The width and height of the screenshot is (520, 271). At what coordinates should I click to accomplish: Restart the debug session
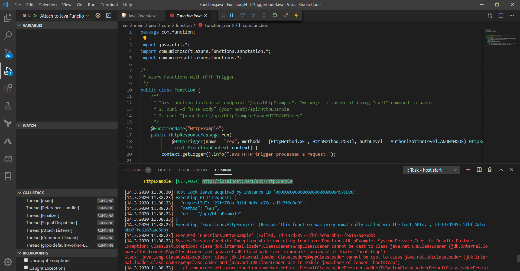click(275, 15)
